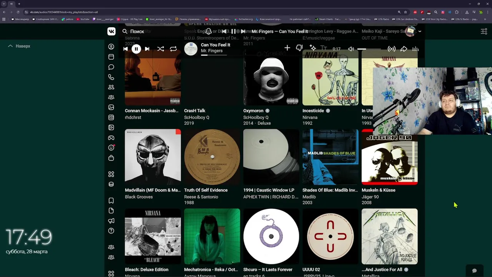Pause track from header mini-player
This screenshot has height=277, width=492.
(x=233, y=32)
